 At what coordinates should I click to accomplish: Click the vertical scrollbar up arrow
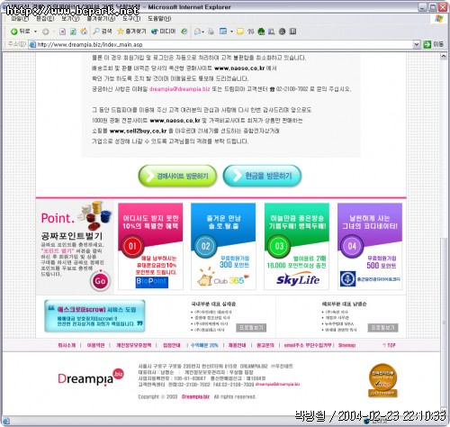[x=444, y=57]
